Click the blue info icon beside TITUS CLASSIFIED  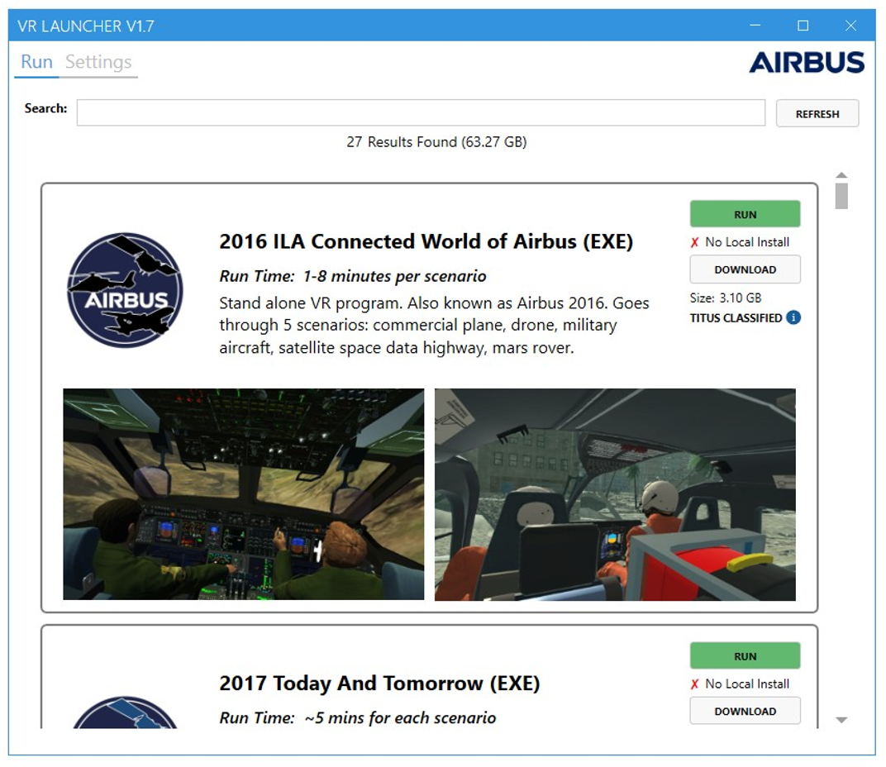pos(793,317)
